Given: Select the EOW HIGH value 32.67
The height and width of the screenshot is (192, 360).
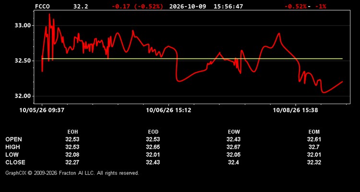Looking at the screenshot, I should (x=233, y=147).
